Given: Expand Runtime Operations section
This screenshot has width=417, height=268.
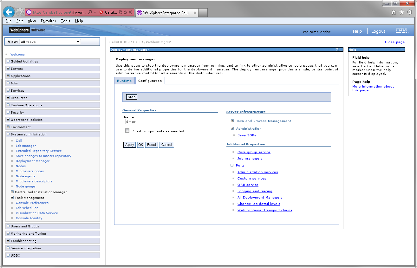Looking at the screenshot, I should click(8, 105).
